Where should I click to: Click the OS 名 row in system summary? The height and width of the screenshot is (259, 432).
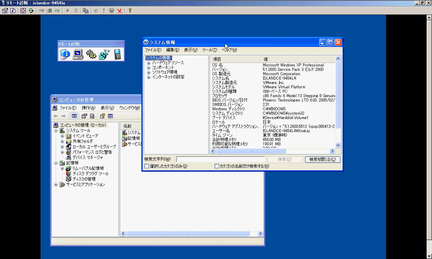coord(273,65)
